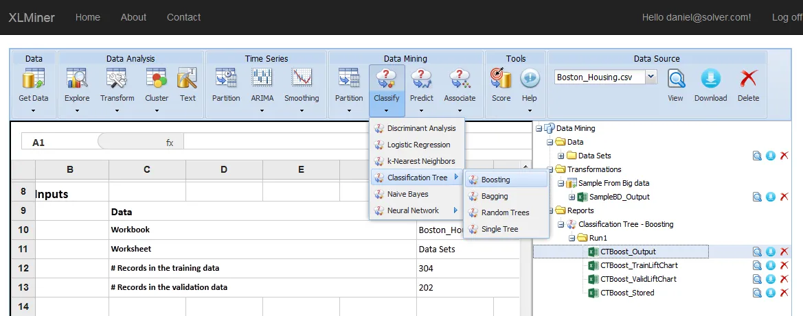
Task: Open the Contact page link
Action: [184, 17]
